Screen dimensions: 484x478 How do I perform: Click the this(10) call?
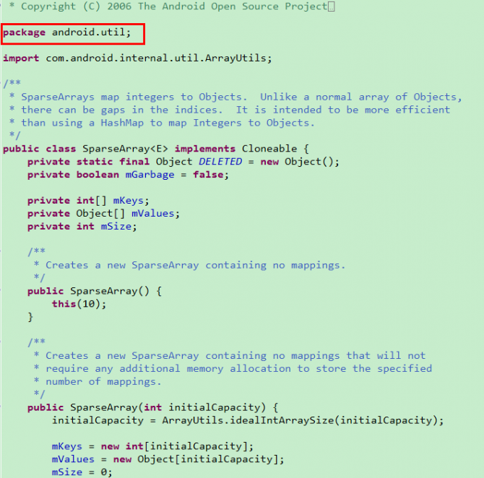tap(79, 304)
